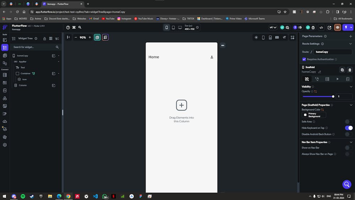
Task: Duplicate the Scaffold with copy icon
Action: click(342, 70)
